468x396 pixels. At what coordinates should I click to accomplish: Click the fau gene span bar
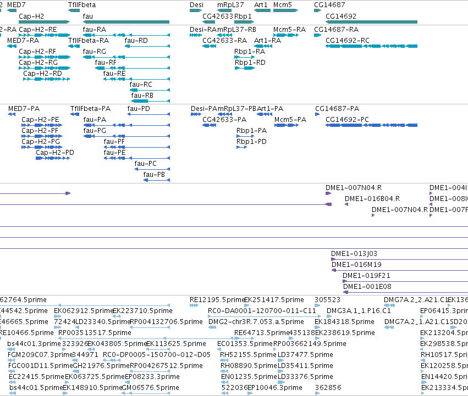click(126, 22)
